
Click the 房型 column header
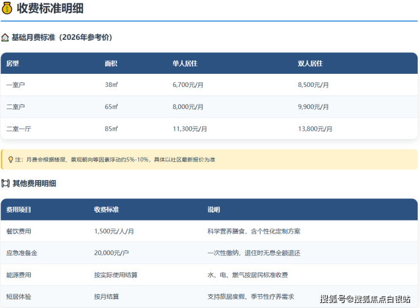(x=12, y=64)
